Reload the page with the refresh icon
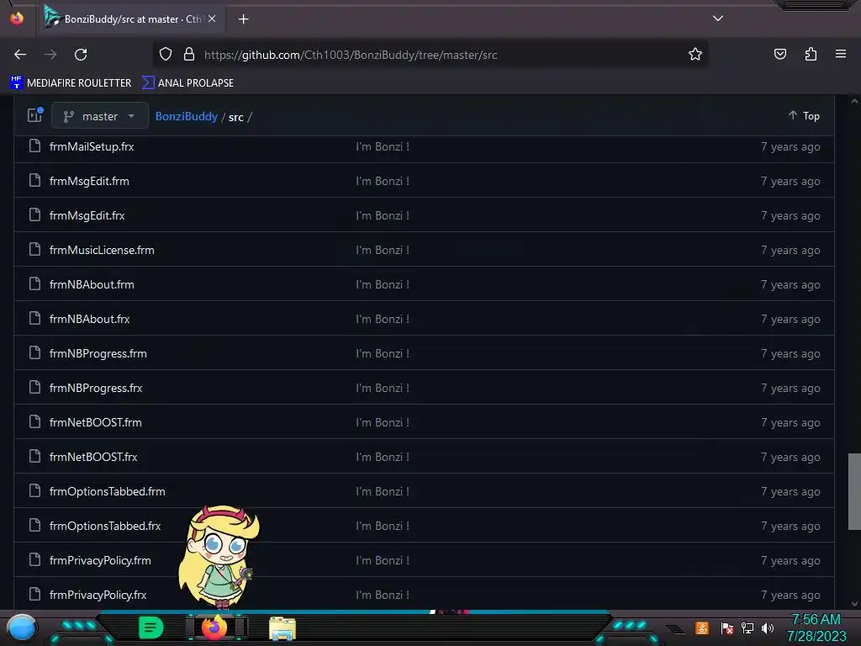 (81, 55)
